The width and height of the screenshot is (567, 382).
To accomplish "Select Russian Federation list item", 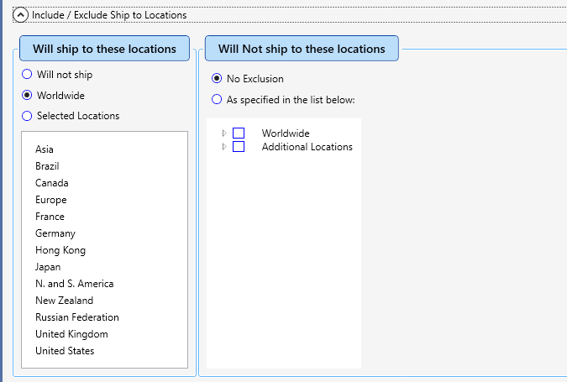I will coord(77,317).
